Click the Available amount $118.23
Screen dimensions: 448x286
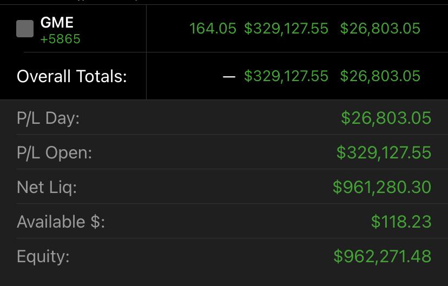click(x=401, y=222)
